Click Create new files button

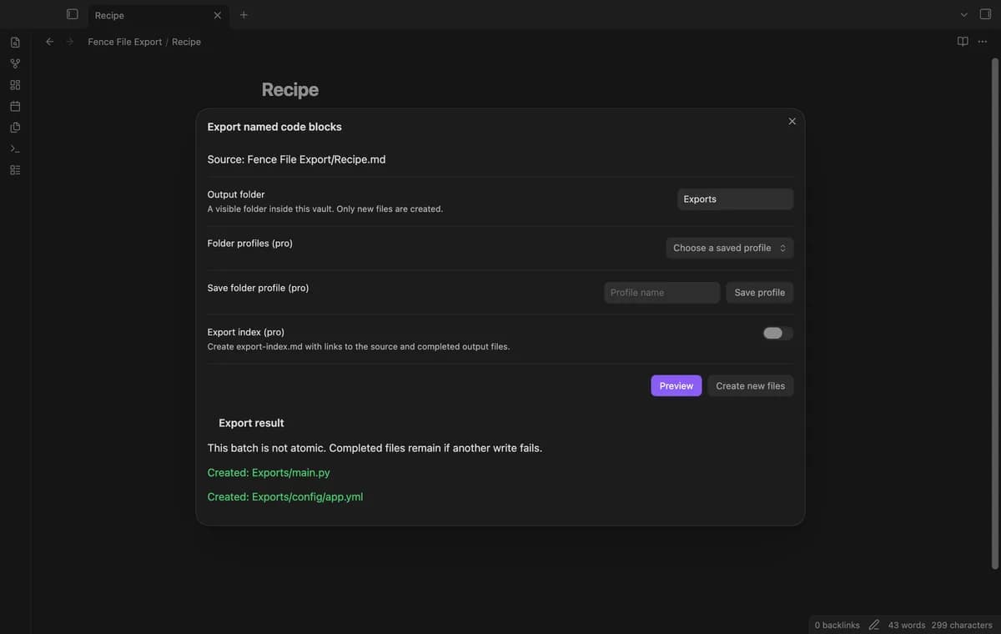[751, 385]
